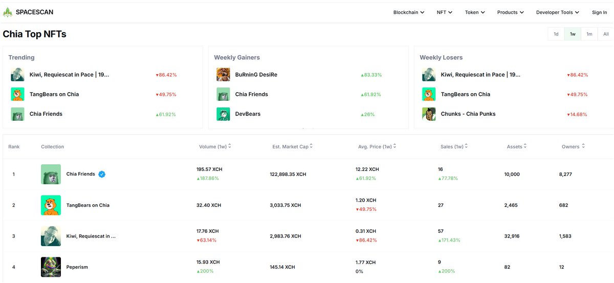Open BuRninG DesiRe in Weekly Gainers
614x283 pixels.
(x=256, y=75)
